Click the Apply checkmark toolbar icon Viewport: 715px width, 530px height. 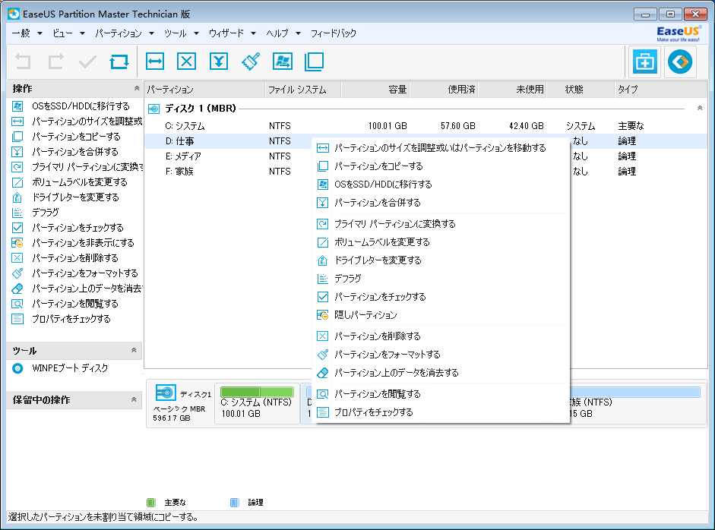tap(87, 62)
